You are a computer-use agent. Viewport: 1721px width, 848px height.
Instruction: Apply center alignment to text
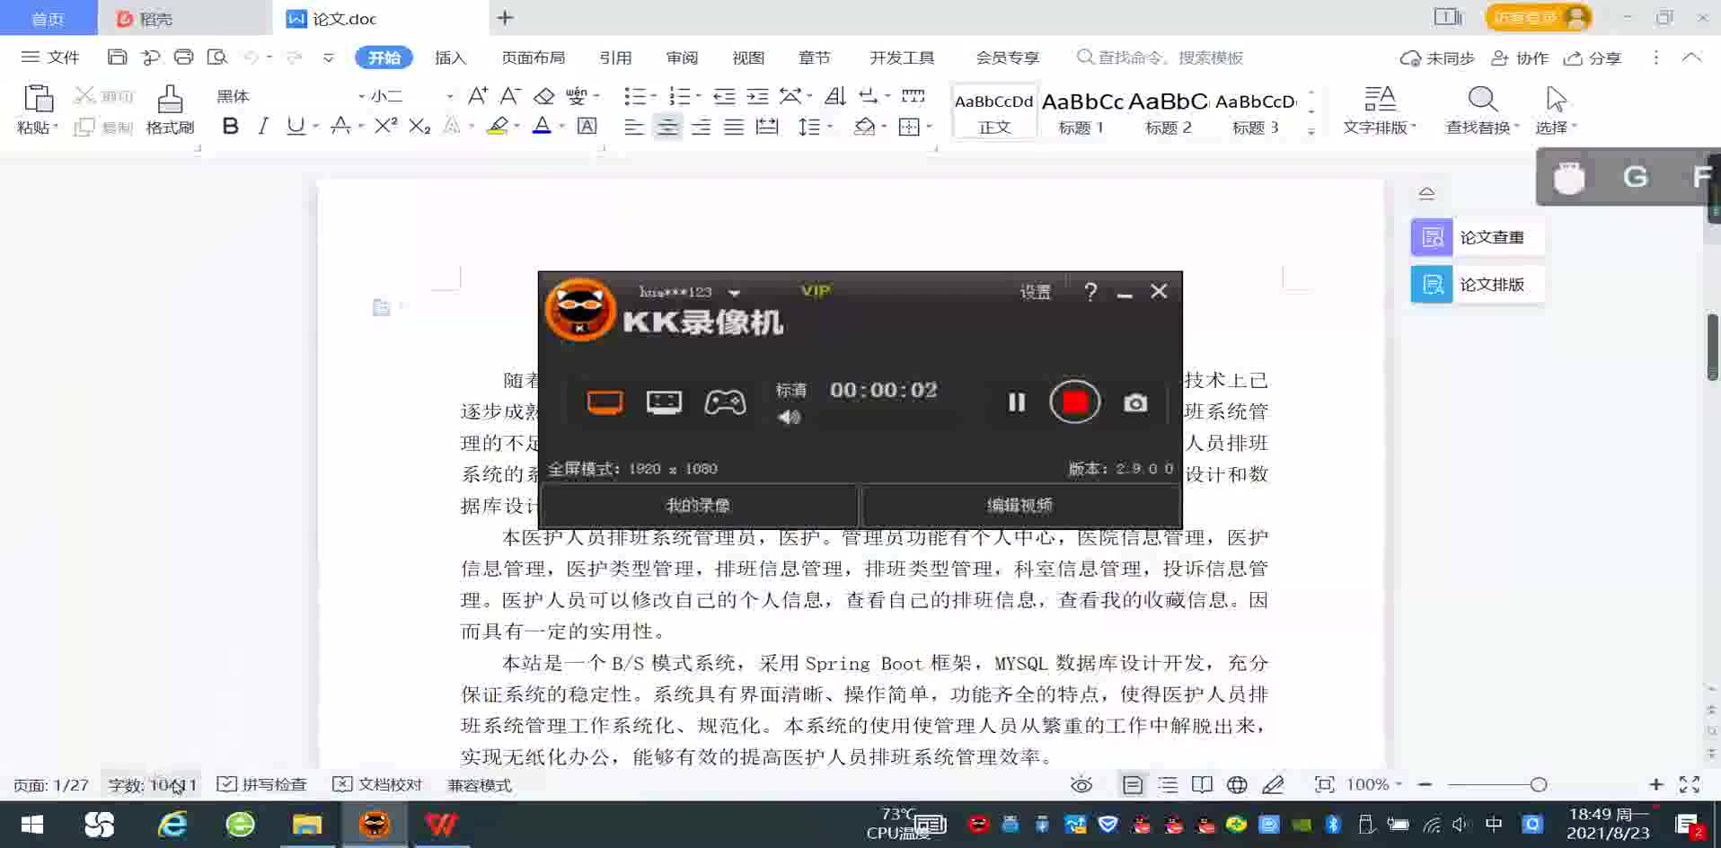(666, 127)
